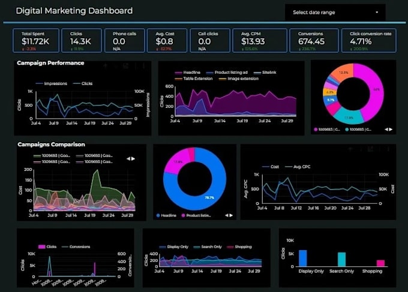Click the blue Display Only bar
The height and width of the screenshot is (292, 408).
tap(303, 258)
